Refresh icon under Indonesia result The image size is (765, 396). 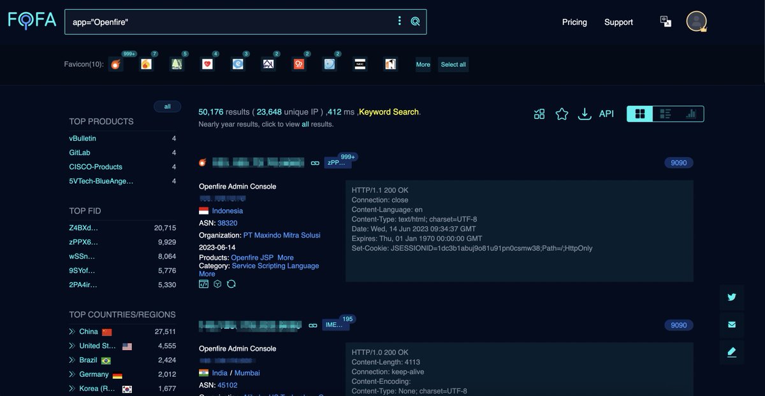tap(231, 284)
